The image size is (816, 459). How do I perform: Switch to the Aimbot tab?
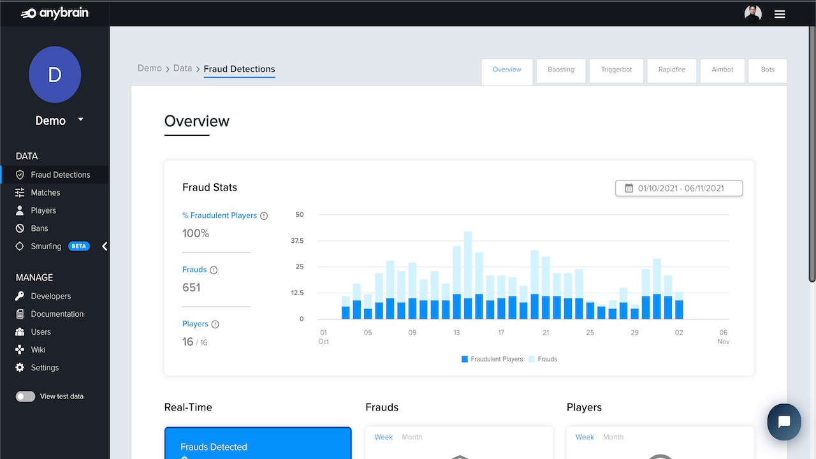click(x=722, y=70)
